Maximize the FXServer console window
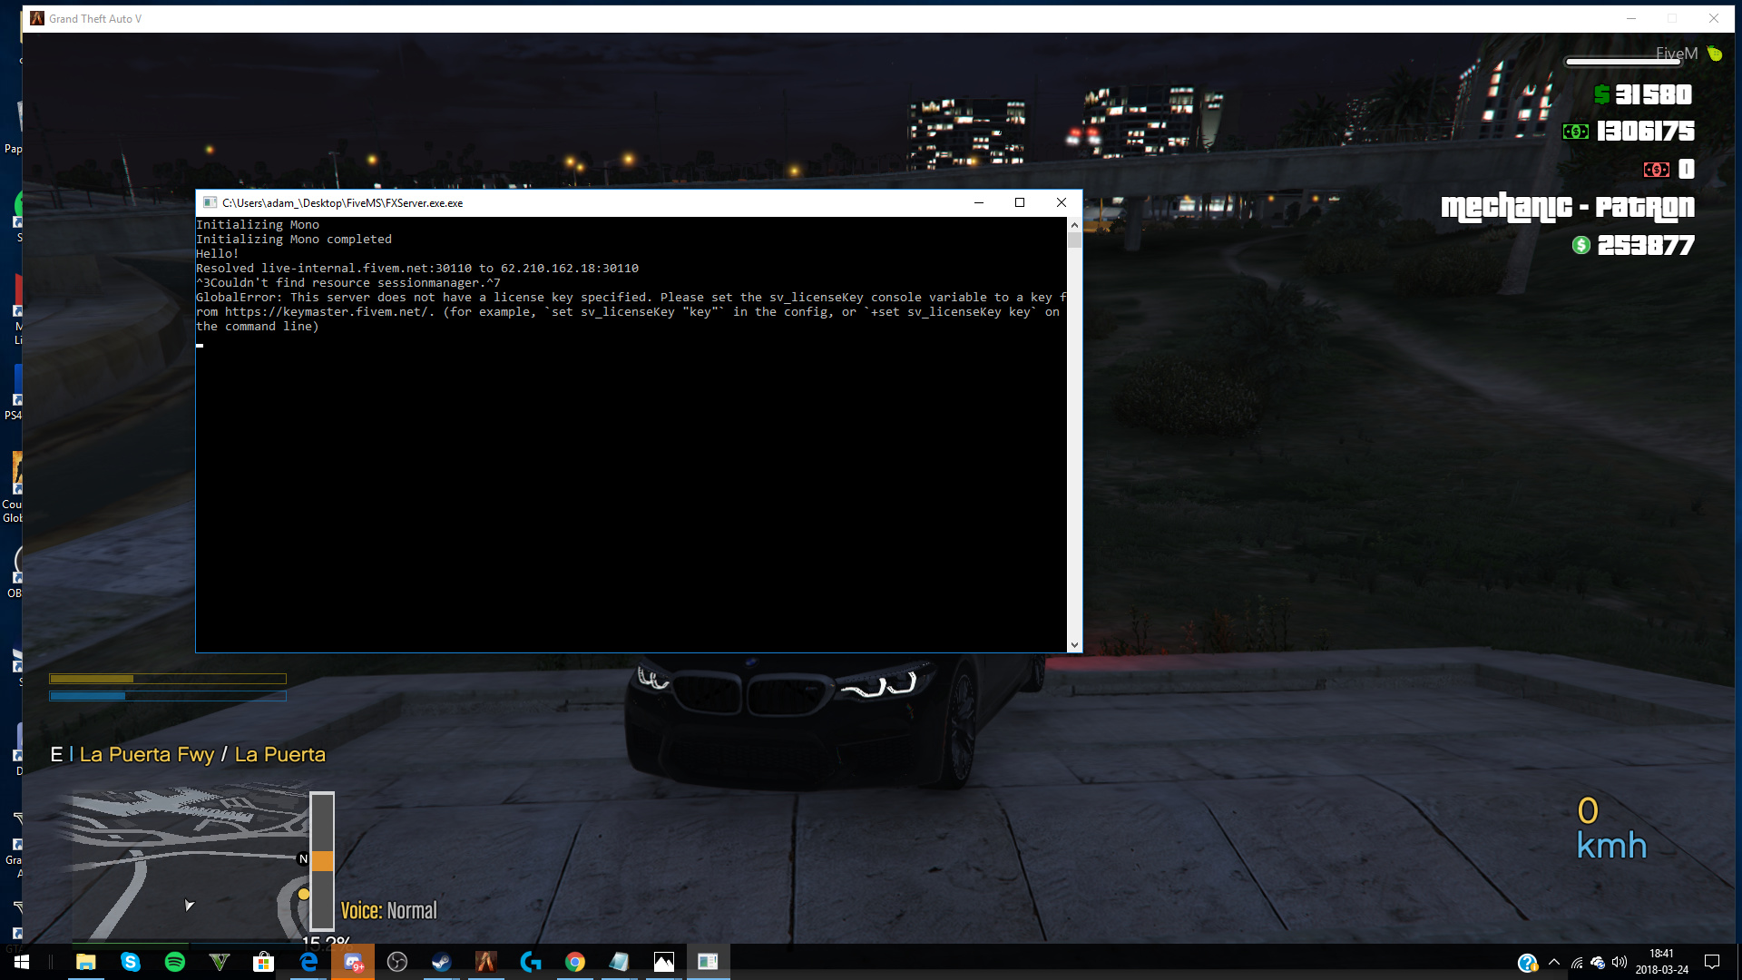This screenshot has width=1742, height=980. point(1020,202)
